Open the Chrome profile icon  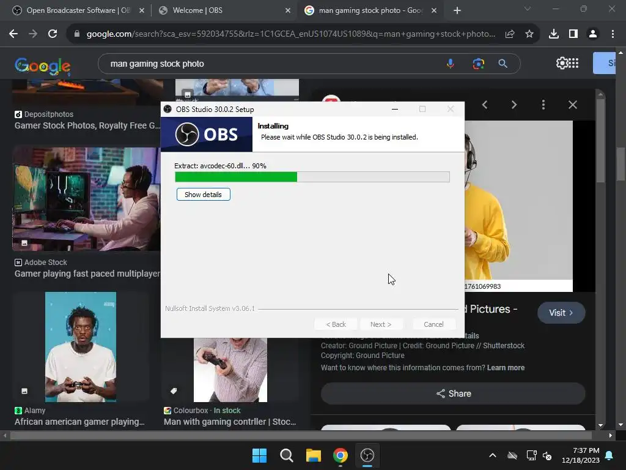[x=593, y=34]
